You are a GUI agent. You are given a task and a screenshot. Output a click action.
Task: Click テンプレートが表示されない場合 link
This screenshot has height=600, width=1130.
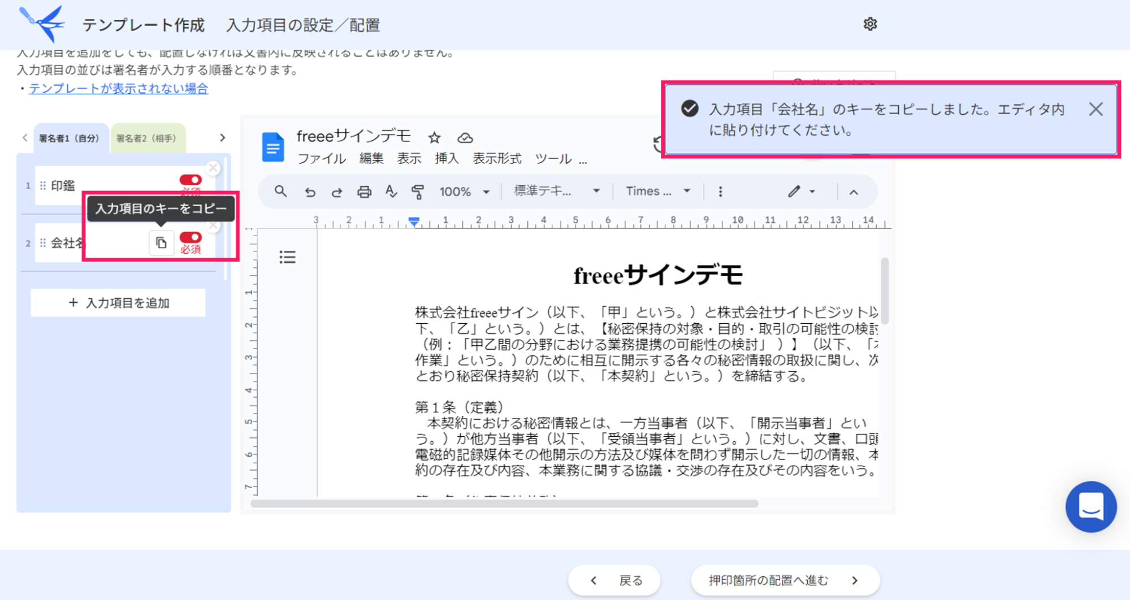[x=119, y=88]
